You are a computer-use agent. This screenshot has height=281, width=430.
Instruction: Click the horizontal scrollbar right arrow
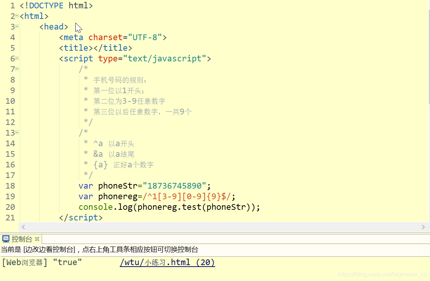click(423, 227)
